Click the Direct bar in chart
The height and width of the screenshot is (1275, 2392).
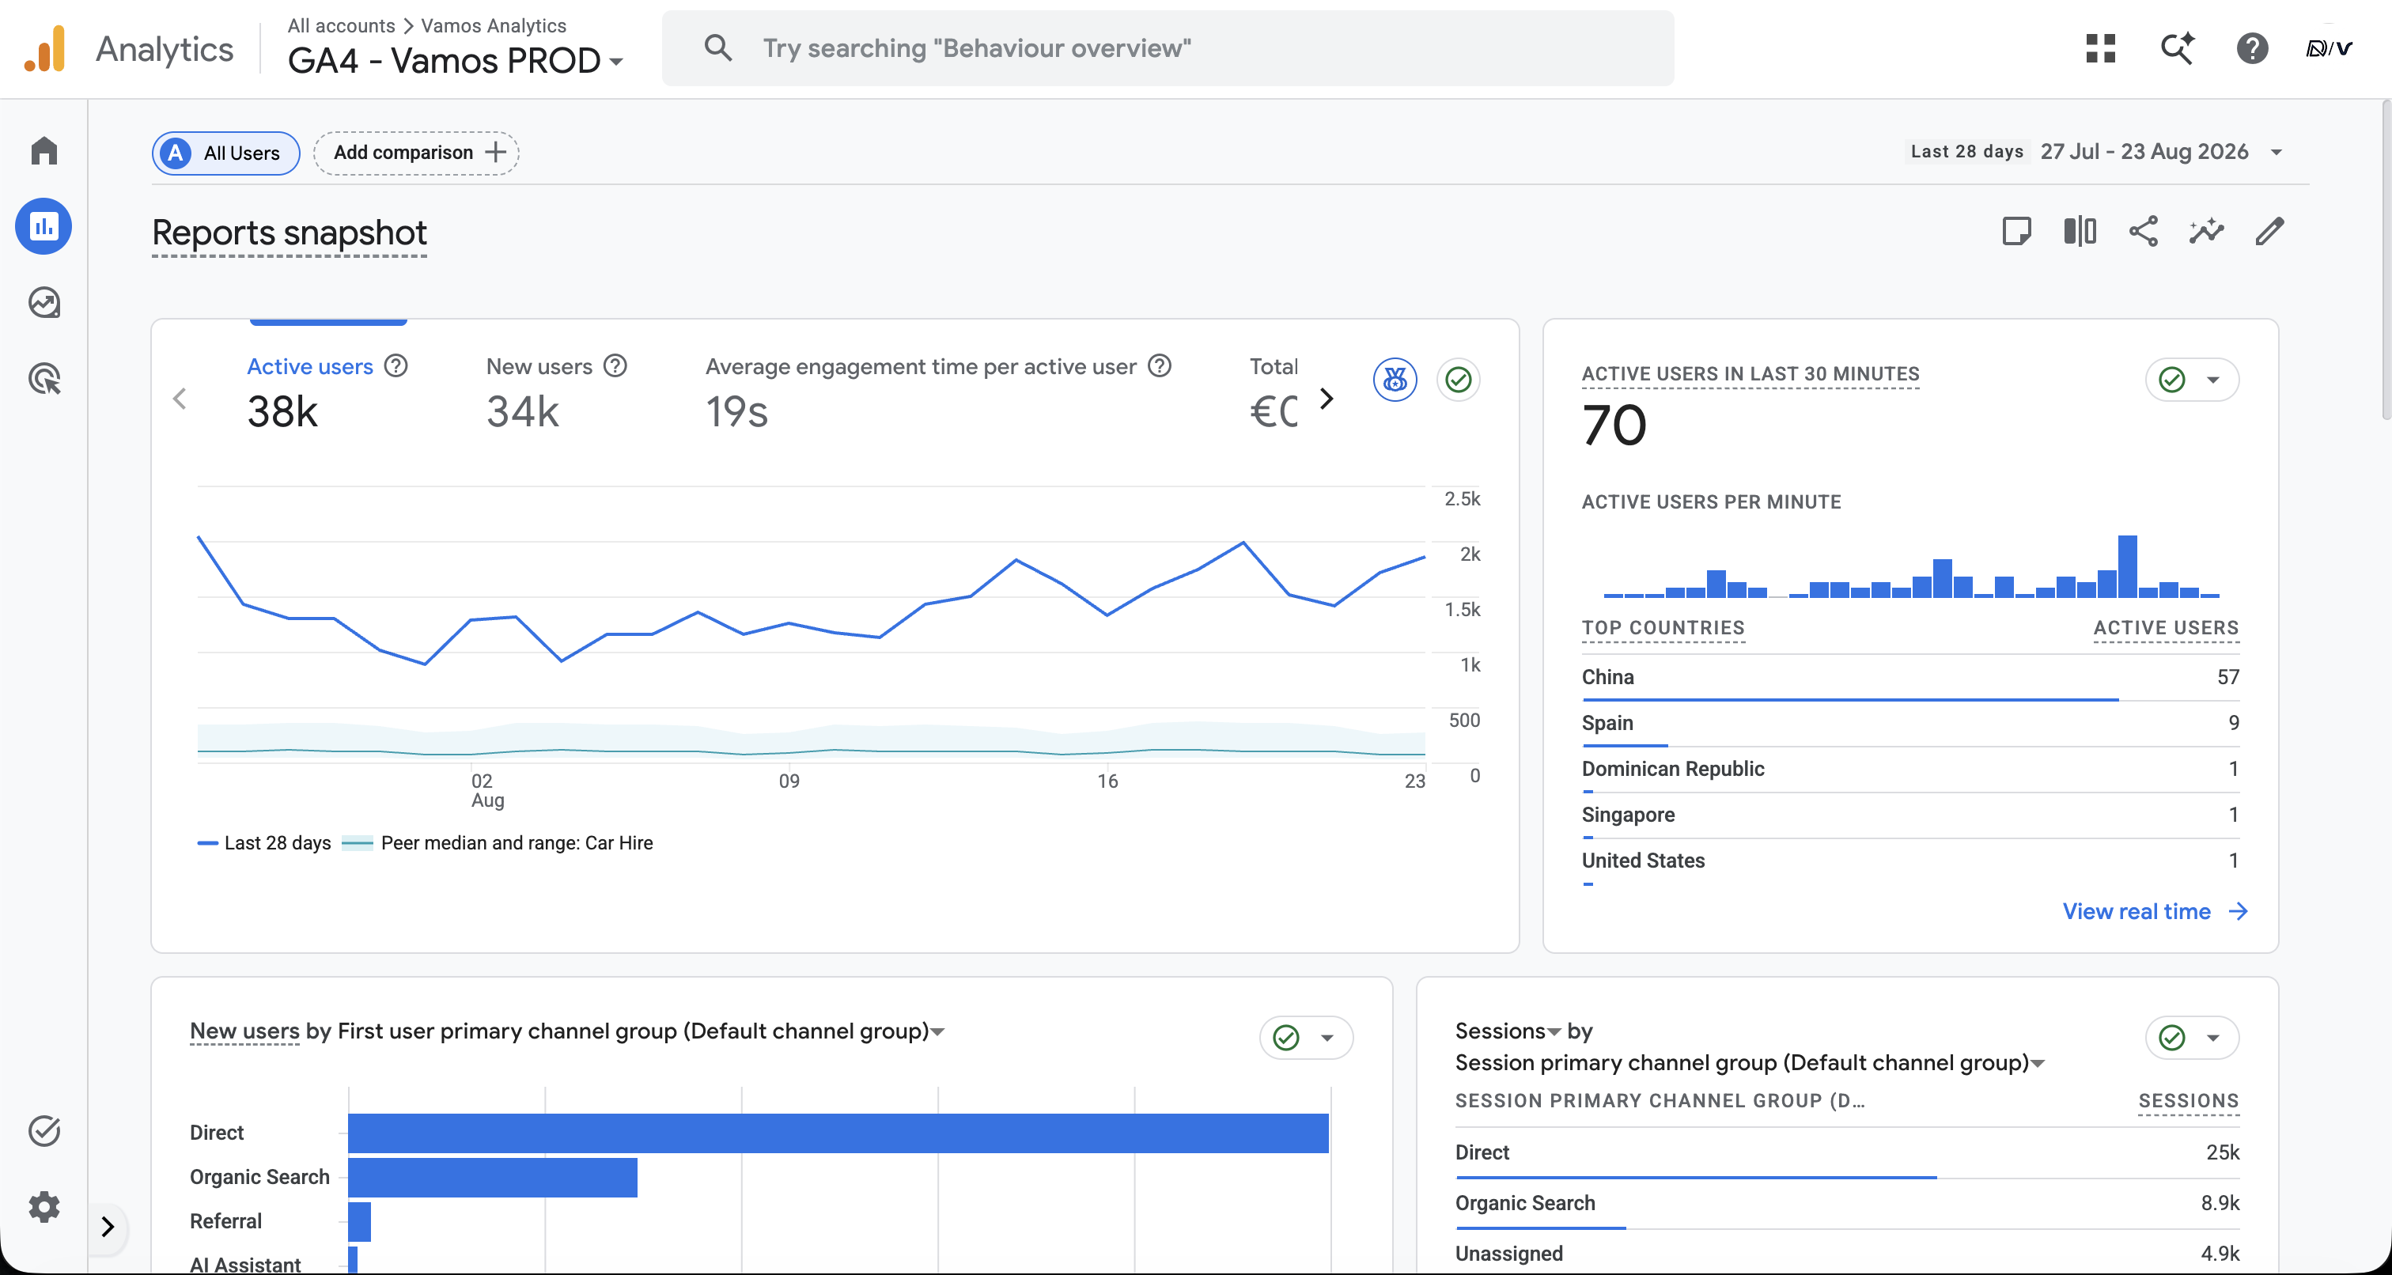[838, 1133]
